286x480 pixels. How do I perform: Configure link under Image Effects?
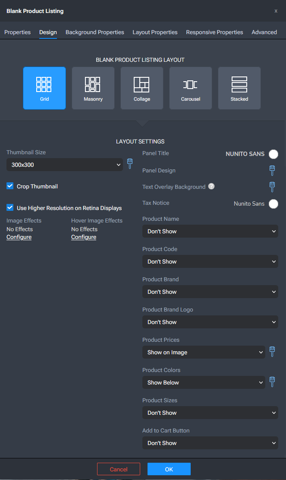pos(19,237)
